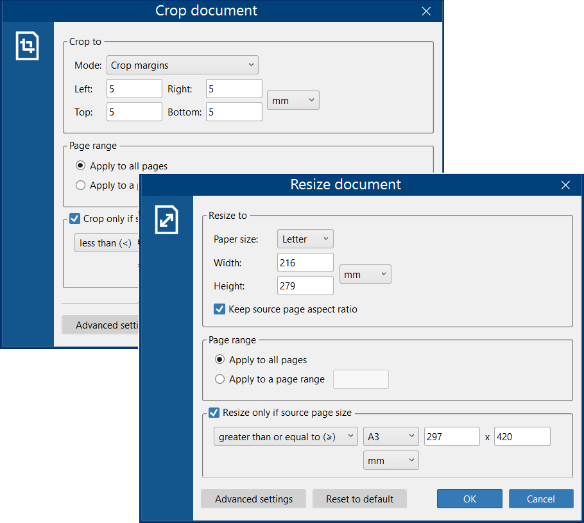Toggle Keep source page aspect ratio checkbox
Screen dimensions: 584x523
pos(219,309)
